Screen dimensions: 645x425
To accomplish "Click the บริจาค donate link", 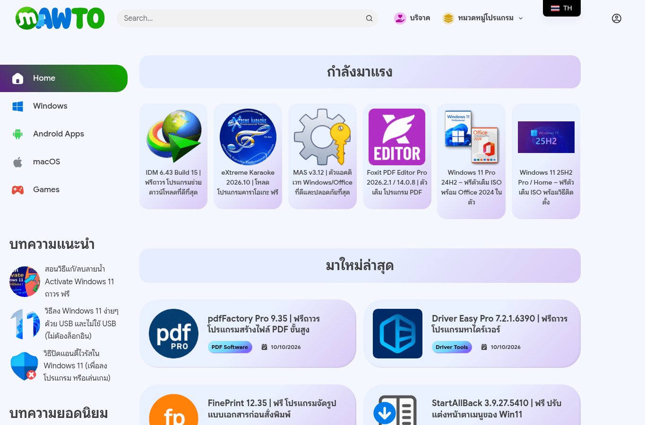I will click(x=420, y=18).
